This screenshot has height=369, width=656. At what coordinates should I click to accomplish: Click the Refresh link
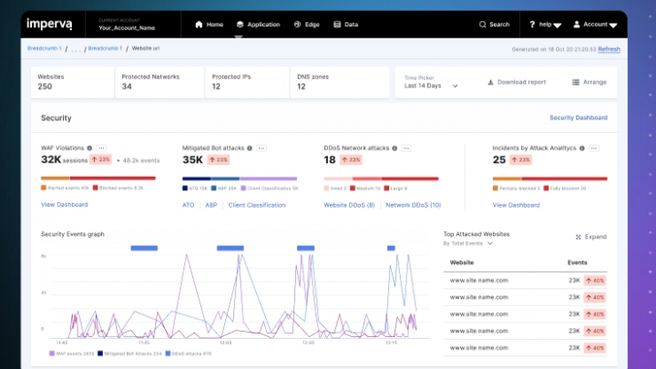coord(609,49)
